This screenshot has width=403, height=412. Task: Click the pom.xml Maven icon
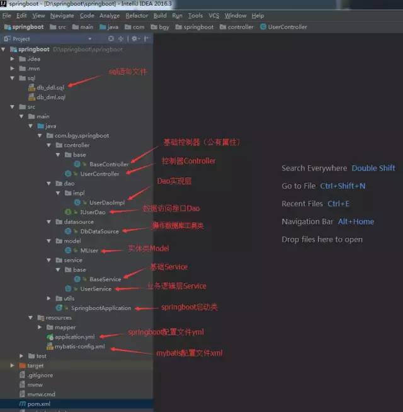coord(23,404)
